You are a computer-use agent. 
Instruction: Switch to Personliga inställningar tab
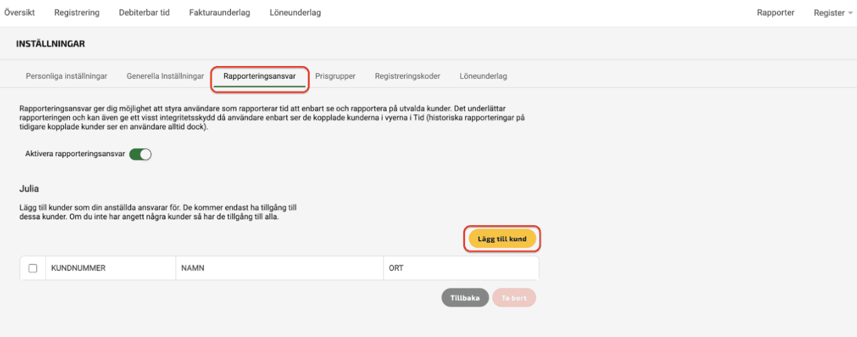[x=67, y=76]
